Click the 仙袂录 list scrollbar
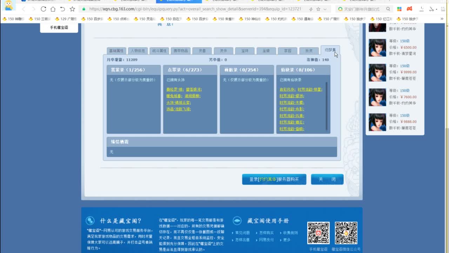449x253 pixels. [x=327, y=105]
